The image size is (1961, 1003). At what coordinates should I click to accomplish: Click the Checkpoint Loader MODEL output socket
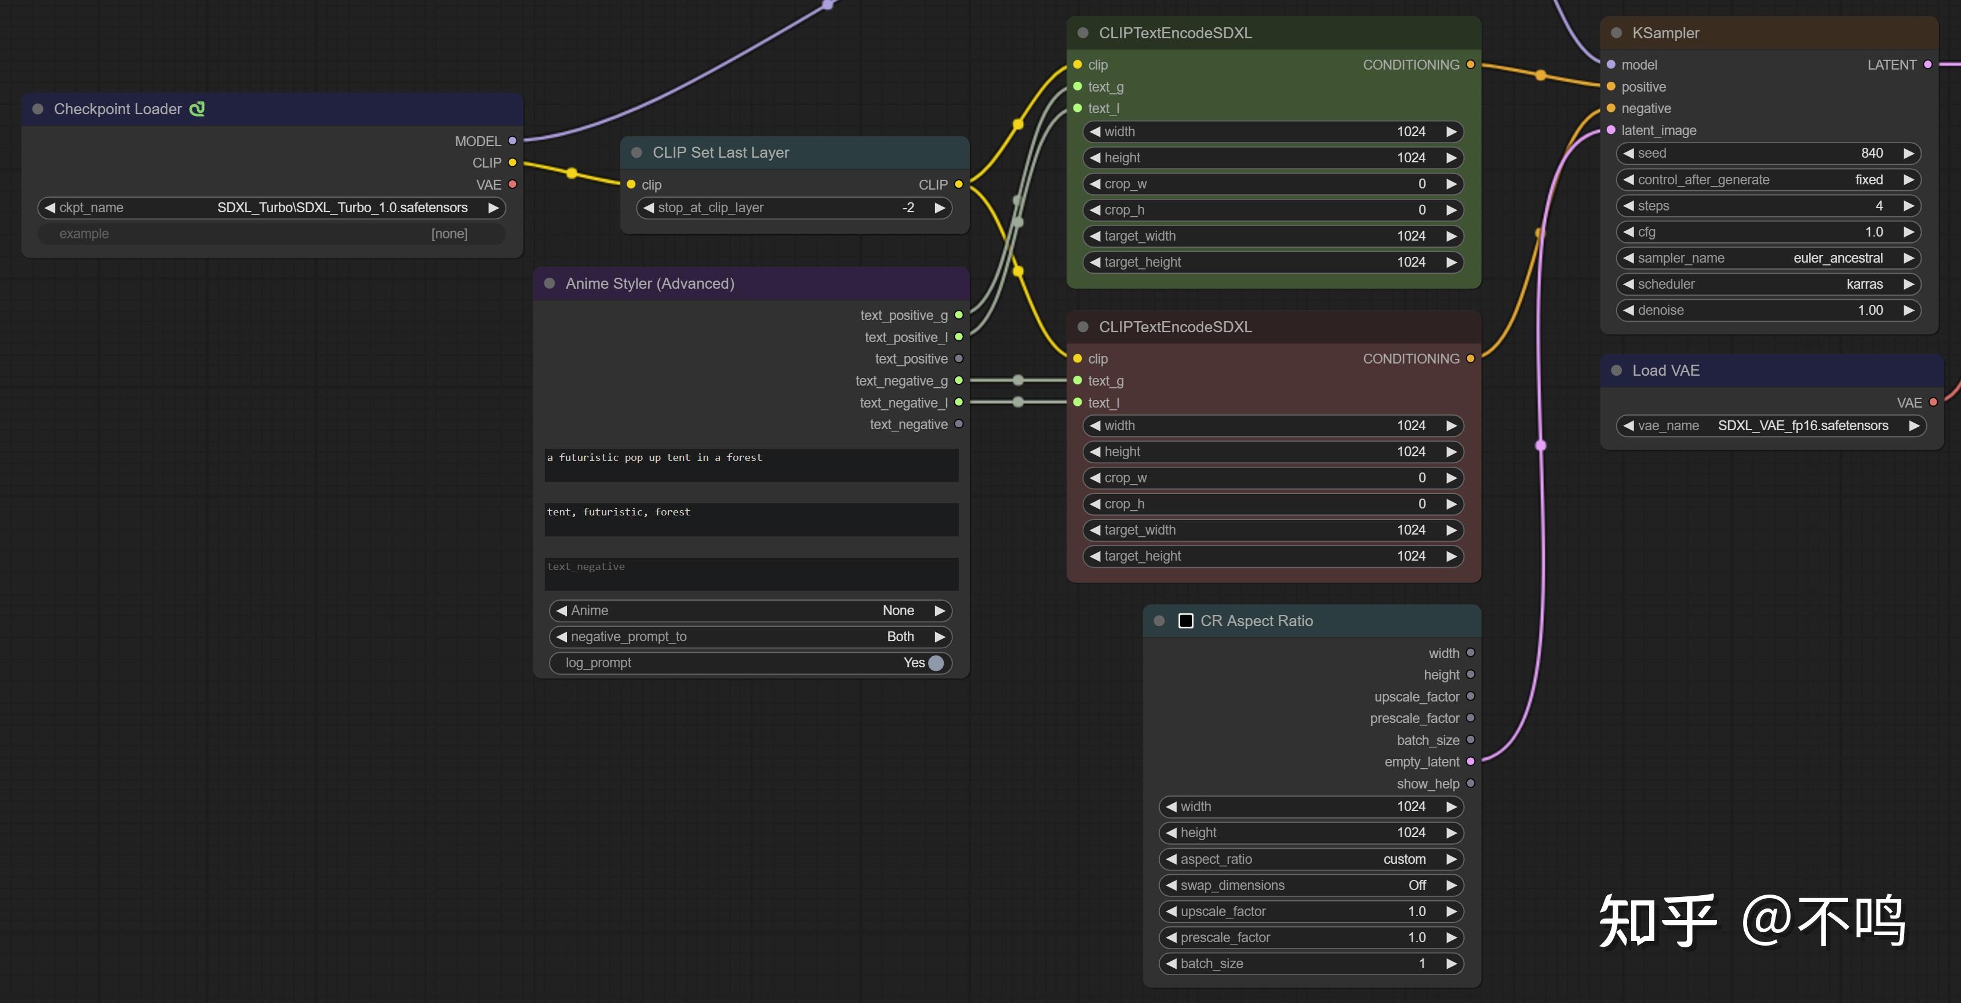click(x=512, y=141)
